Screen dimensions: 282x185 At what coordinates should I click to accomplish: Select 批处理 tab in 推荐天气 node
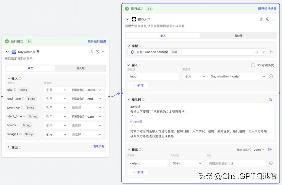(x=238, y=35)
